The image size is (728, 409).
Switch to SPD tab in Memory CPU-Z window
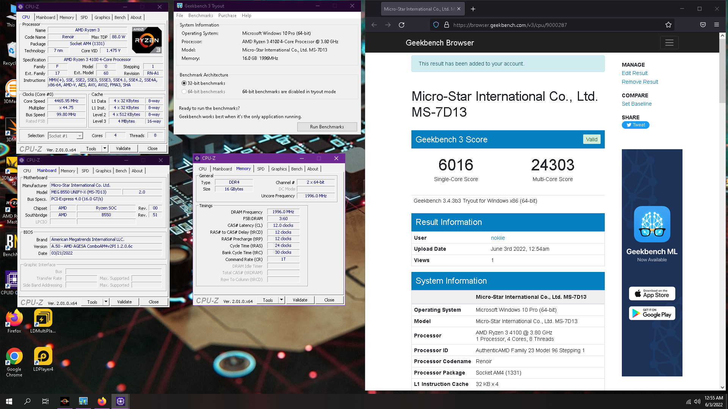[261, 169]
